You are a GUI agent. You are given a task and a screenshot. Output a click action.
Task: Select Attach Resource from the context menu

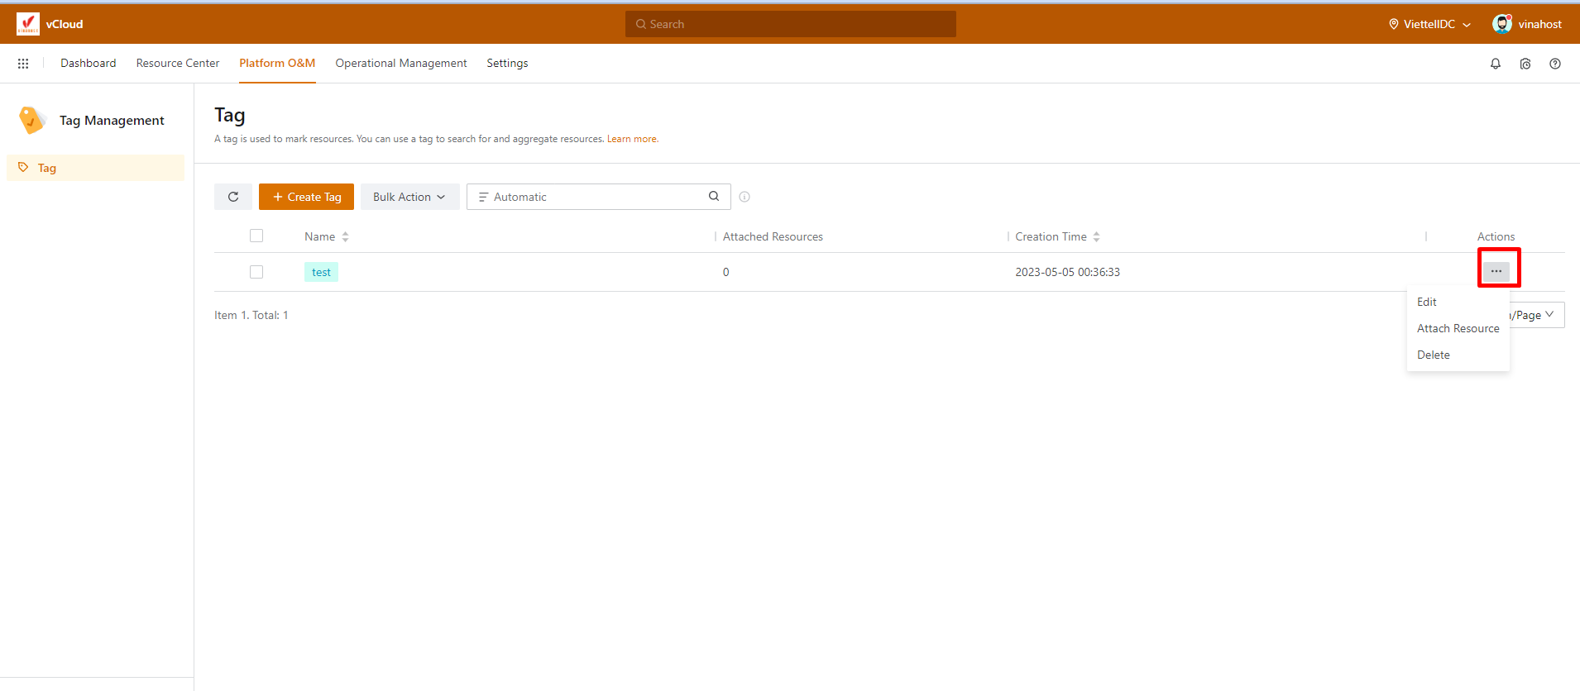pos(1458,328)
